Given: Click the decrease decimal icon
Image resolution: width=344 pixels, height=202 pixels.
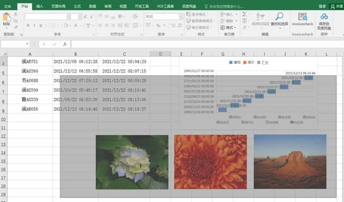Looking at the screenshot, I should (x=180, y=26).
